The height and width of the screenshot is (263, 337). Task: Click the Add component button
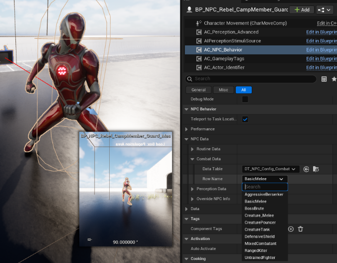[x=302, y=9]
